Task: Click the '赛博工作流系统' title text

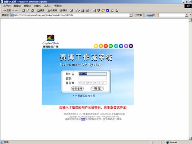Action: point(86,57)
